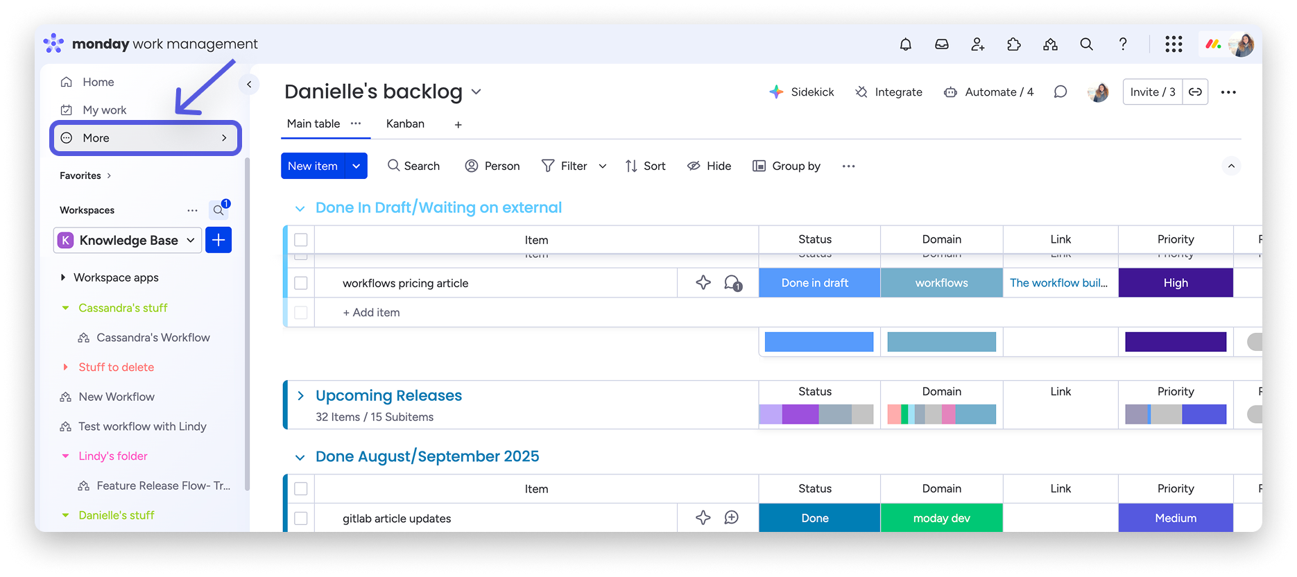1297x577 pixels.
Task: Open the New item dropdown arrow
Action: pos(356,166)
